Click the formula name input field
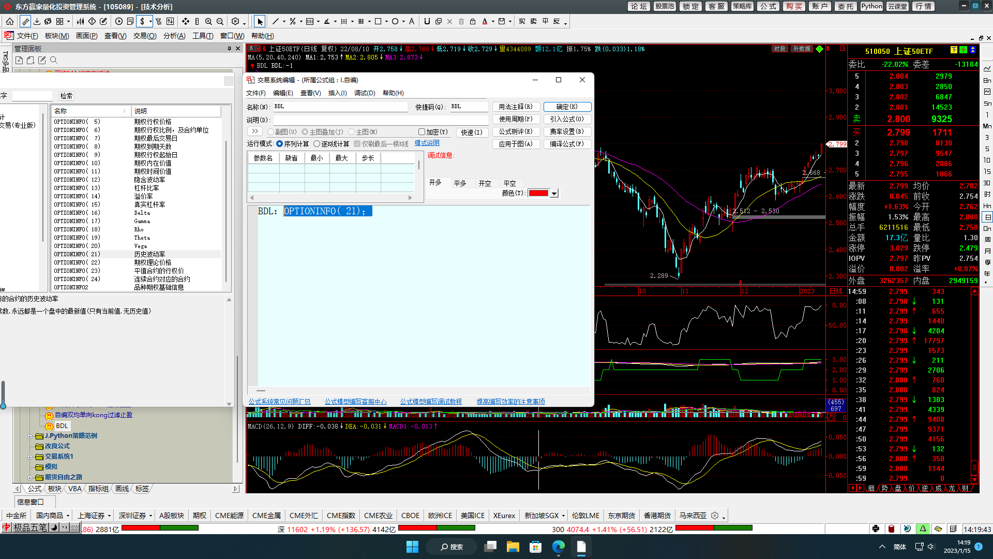Viewport: 993px width, 559px height. (340, 107)
